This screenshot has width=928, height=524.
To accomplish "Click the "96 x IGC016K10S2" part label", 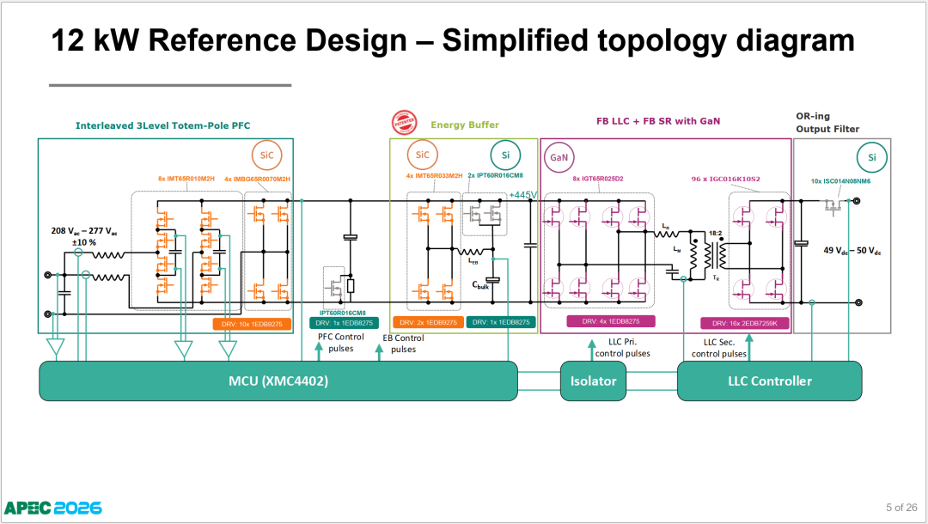I will pos(725,179).
